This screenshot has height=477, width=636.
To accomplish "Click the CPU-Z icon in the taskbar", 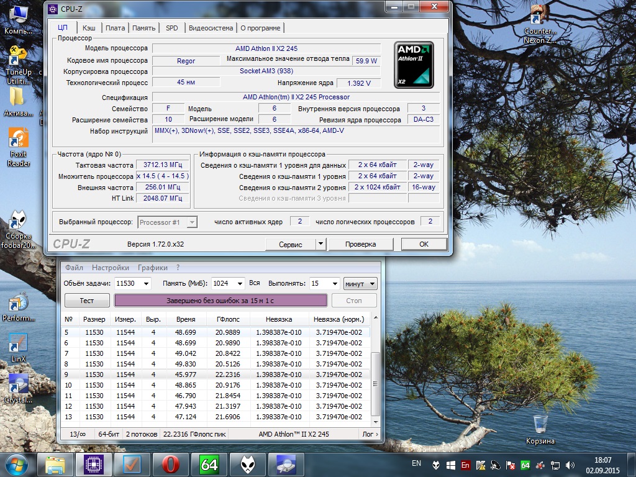I will click(93, 464).
